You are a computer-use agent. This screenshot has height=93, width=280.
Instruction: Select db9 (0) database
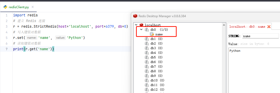(156, 76)
